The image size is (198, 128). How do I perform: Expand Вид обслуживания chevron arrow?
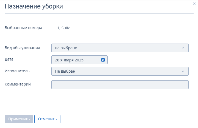point(183,48)
